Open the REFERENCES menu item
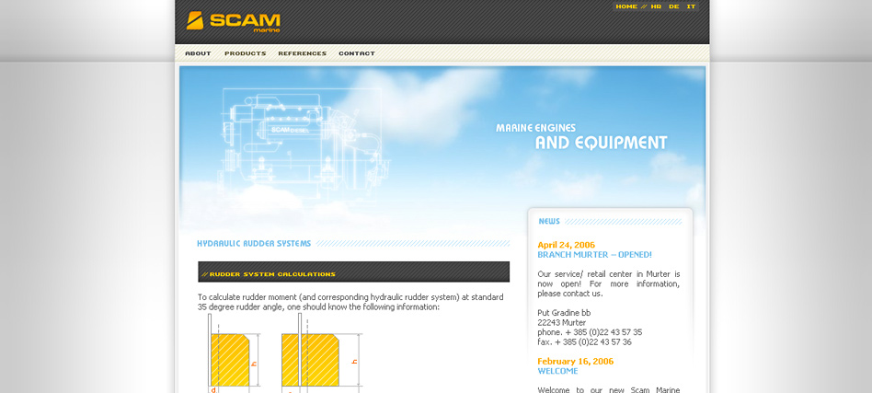This screenshot has height=393, width=872. coord(303,53)
